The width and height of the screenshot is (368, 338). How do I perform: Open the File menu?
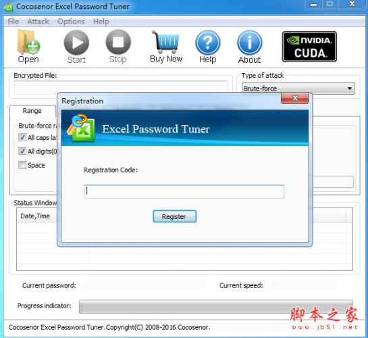click(13, 22)
